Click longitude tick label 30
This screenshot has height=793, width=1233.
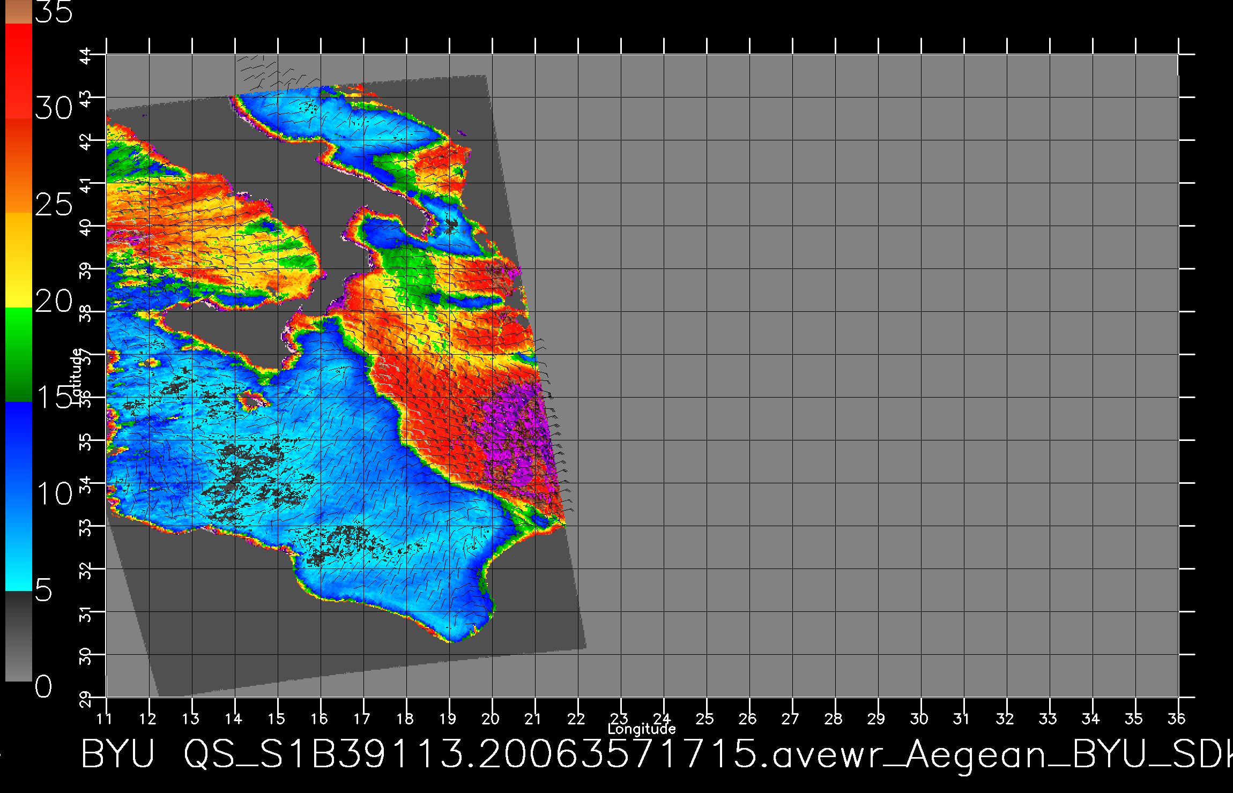tap(919, 719)
